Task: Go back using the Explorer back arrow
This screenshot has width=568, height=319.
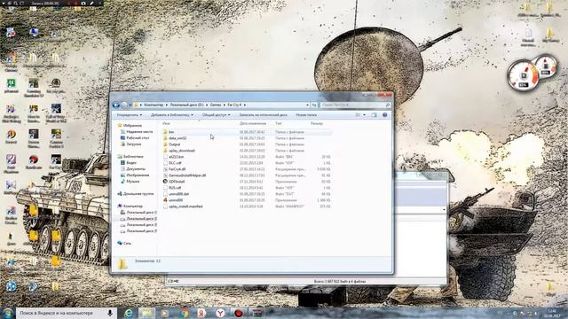Action: point(116,105)
